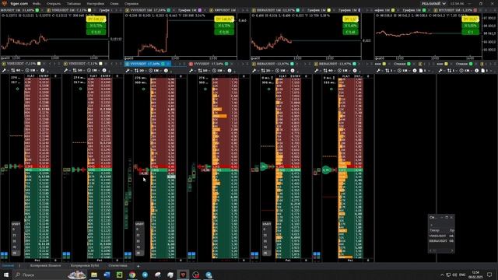Open the Окна menu
The width and height of the screenshot is (498, 280).
[114, 3]
